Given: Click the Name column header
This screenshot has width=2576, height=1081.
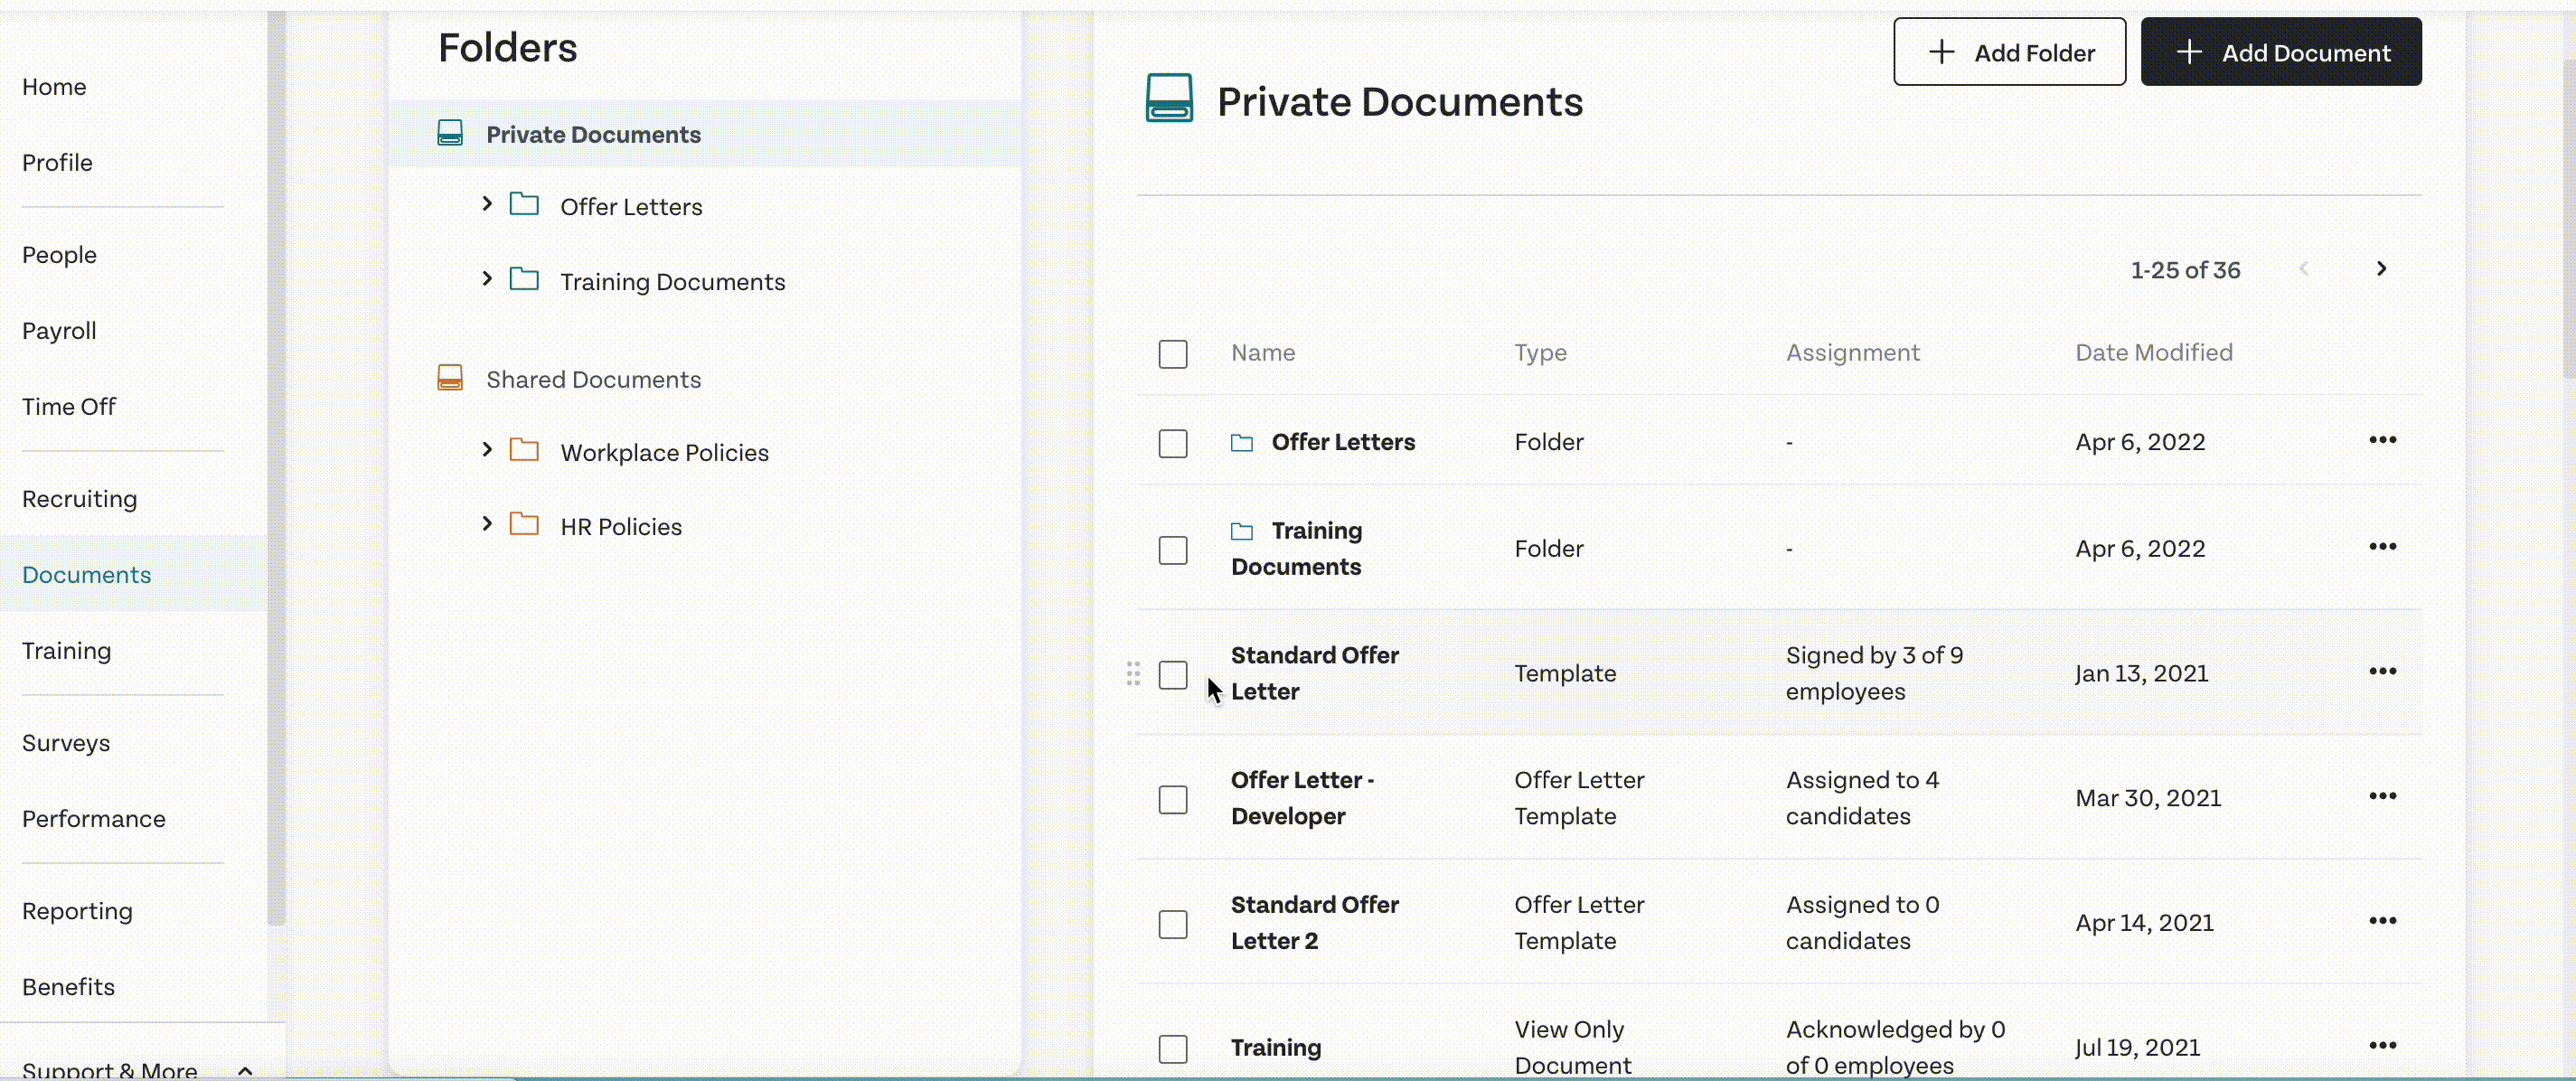Looking at the screenshot, I should click(1262, 352).
